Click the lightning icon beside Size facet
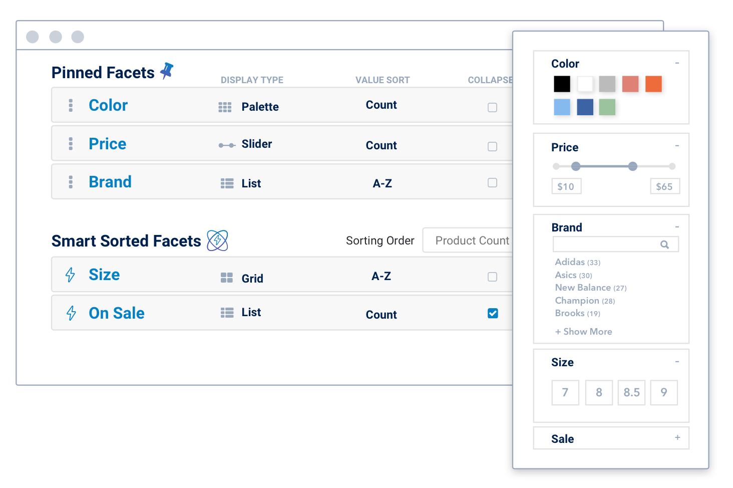Viewport: 733px width, 488px height. click(x=70, y=275)
